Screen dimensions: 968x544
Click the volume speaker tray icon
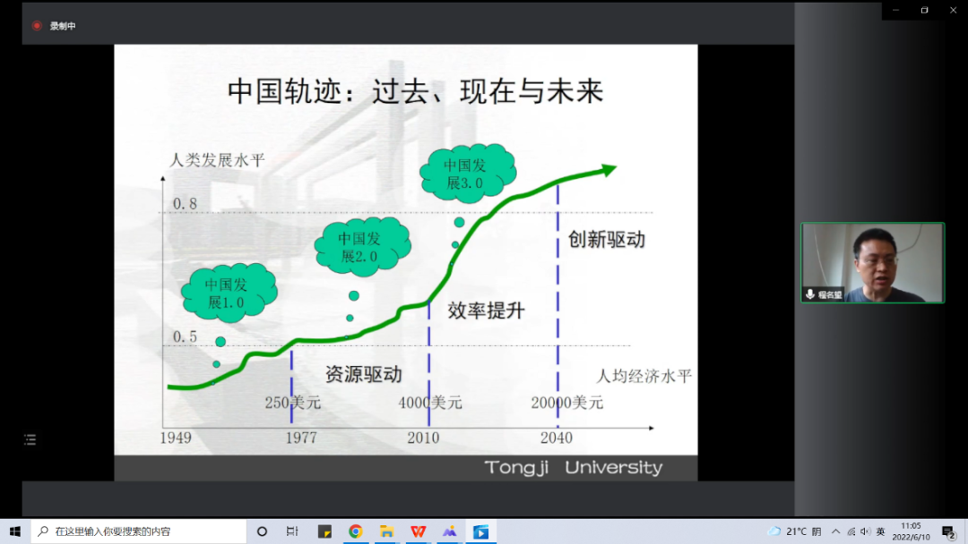865,531
